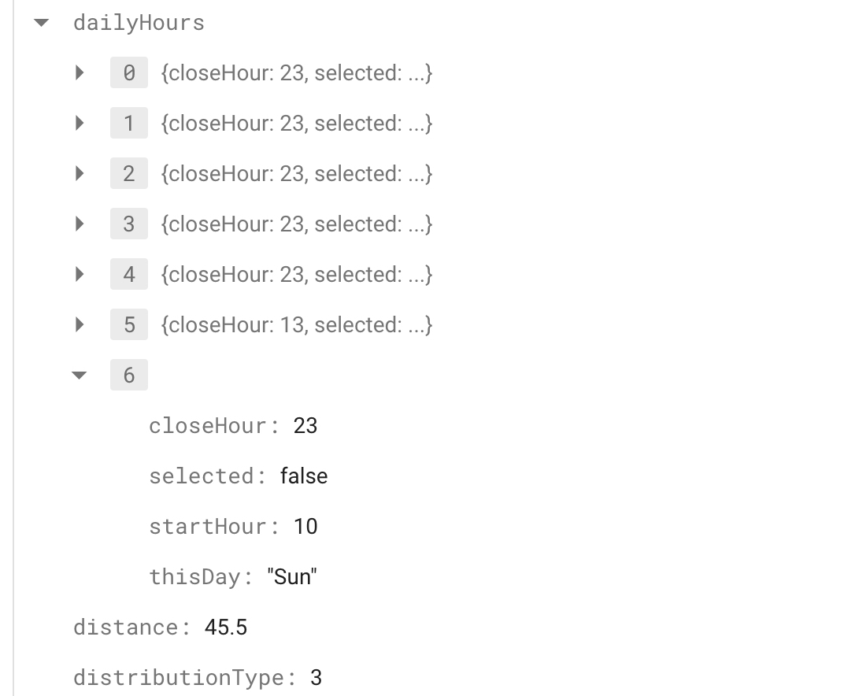
Task: Select the index 0 key badge
Action: pyautogui.click(x=128, y=72)
